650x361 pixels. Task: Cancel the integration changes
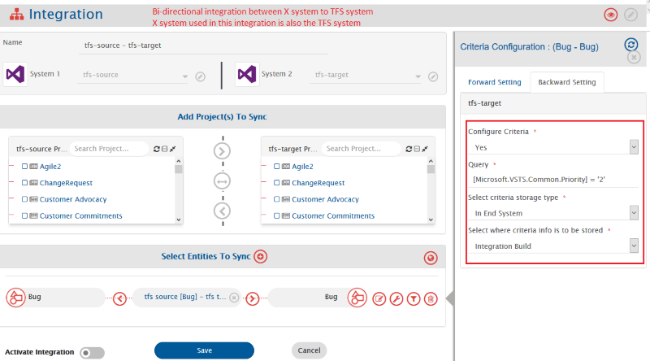309,350
